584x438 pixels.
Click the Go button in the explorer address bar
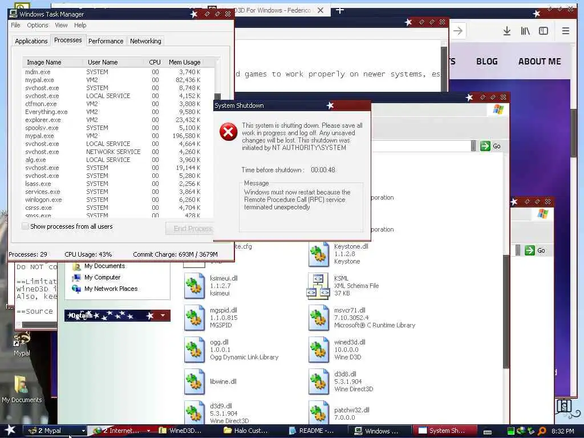coord(490,146)
